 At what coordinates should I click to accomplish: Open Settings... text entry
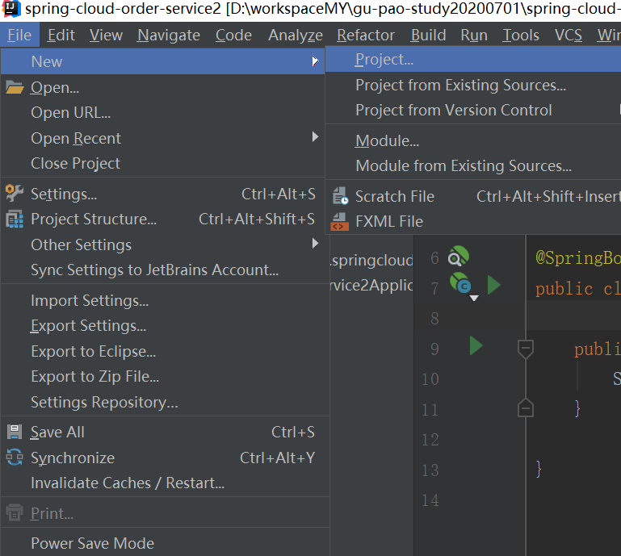(64, 194)
